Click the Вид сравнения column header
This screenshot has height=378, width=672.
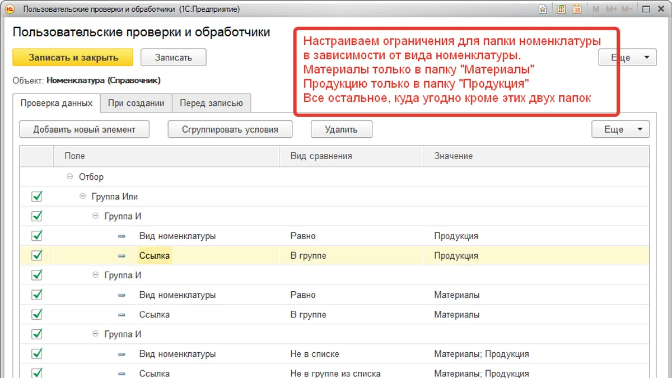pos(351,156)
